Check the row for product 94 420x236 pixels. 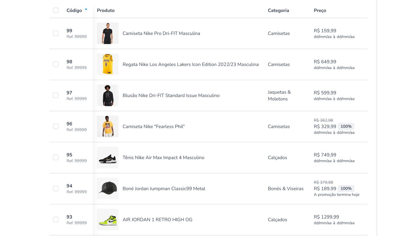56,189
